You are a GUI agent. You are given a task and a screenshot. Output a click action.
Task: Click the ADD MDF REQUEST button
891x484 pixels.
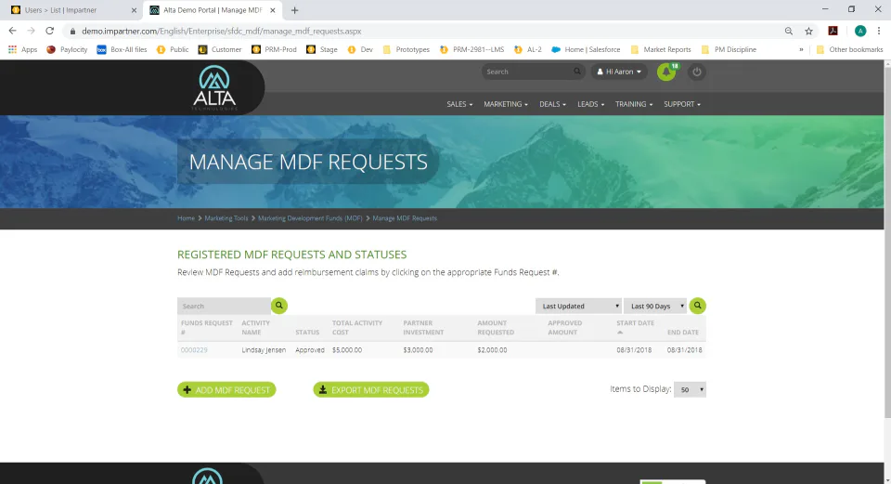coord(226,389)
